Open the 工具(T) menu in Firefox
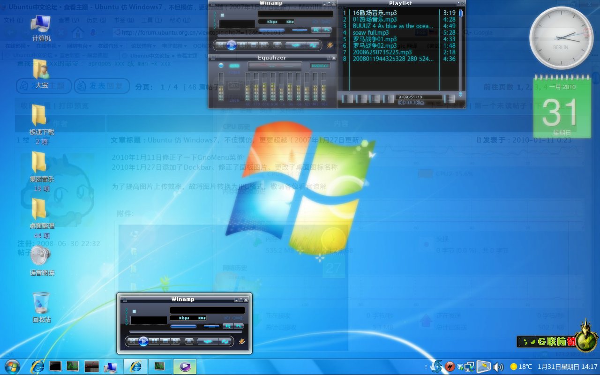The image size is (600, 375). click(x=151, y=20)
